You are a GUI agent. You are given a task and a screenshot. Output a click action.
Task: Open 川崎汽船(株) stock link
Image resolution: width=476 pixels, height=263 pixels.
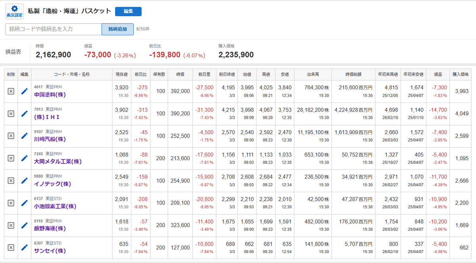pyautogui.click(x=50, y=139)
